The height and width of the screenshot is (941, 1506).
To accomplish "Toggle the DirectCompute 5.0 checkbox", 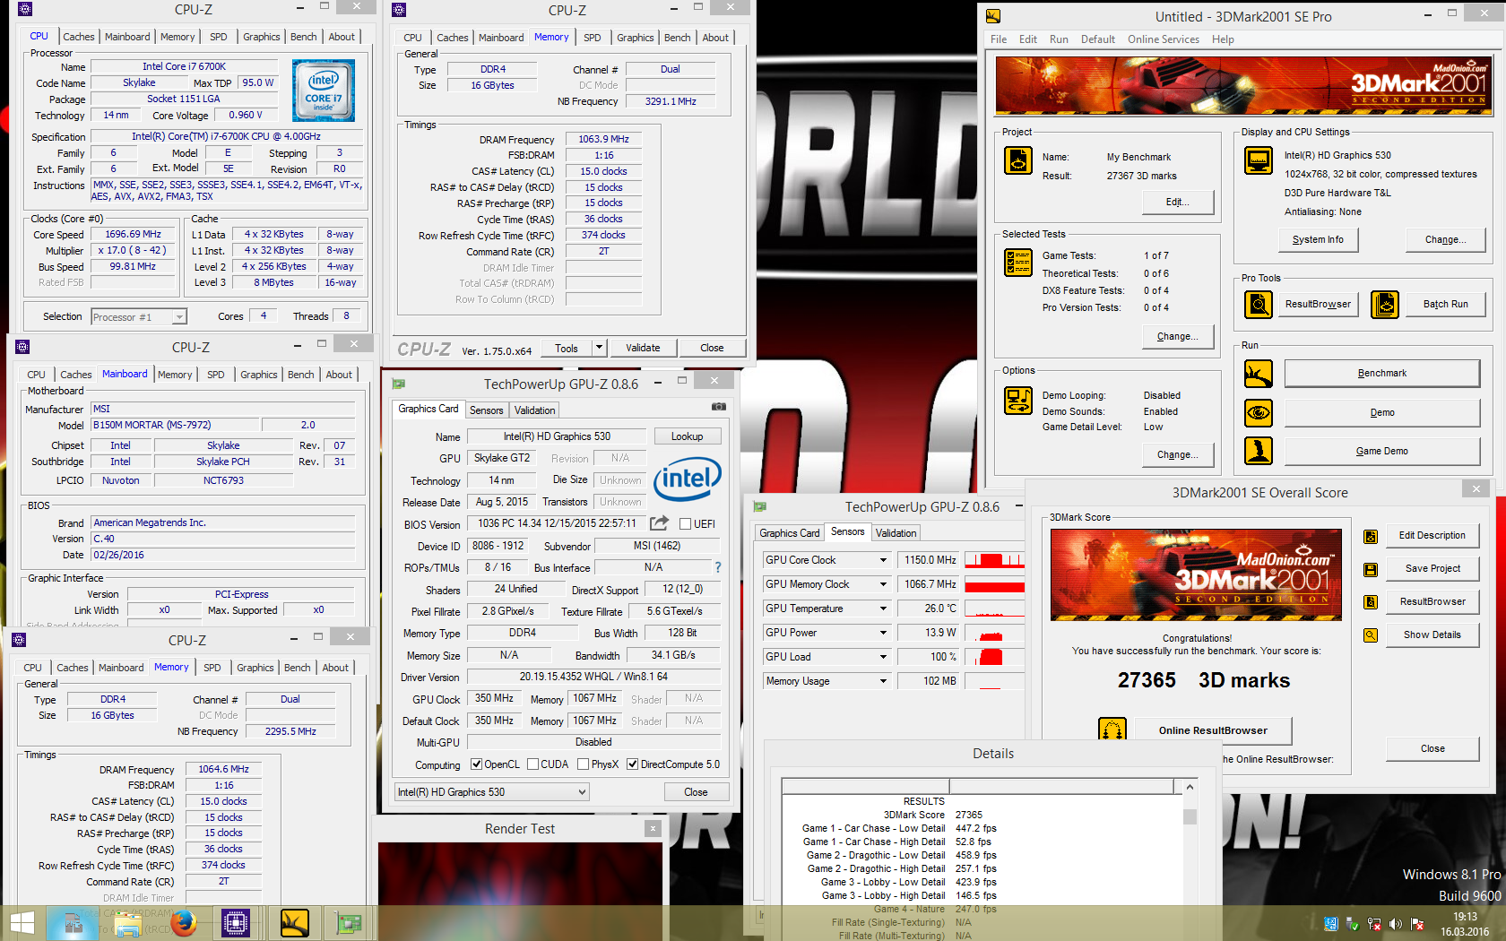I will click(x=632, y=764).
